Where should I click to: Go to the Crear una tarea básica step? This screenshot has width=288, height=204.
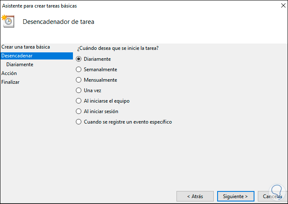(x=26, y=47)
